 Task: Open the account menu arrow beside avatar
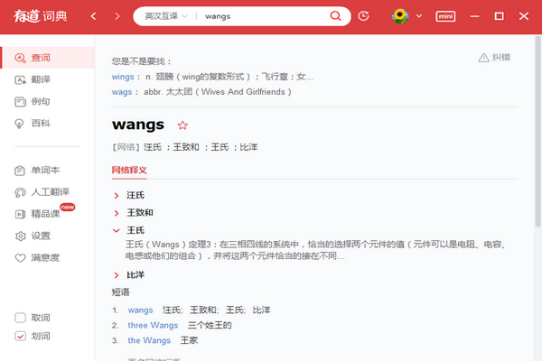click(x=419, y=16)
